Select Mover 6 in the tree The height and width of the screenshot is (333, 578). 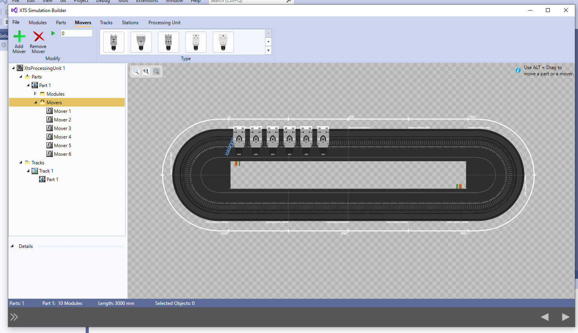pyautogui.click(x=63, y=154)
